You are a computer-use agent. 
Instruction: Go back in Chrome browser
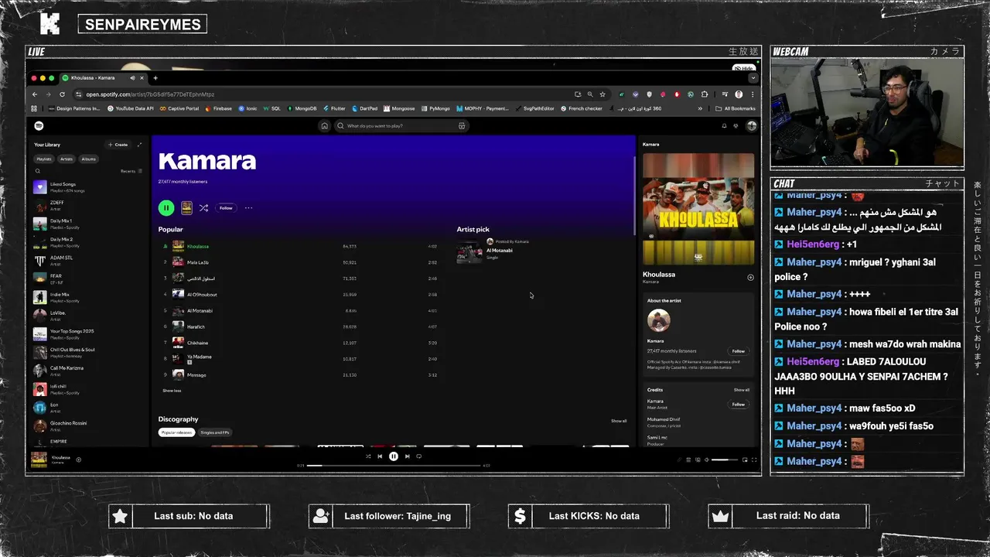pyautogui.click(x=35, y=94)
